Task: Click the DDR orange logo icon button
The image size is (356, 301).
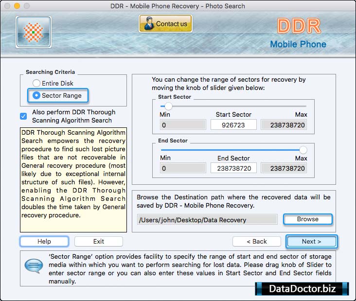Action: coord(34,32)
